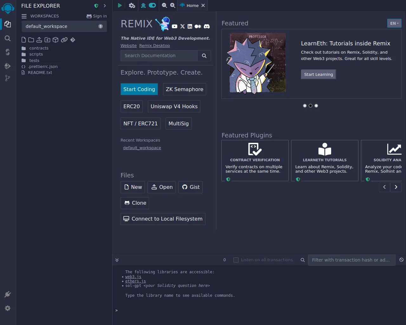Focus the transaction hash filter field

point(351,260)
